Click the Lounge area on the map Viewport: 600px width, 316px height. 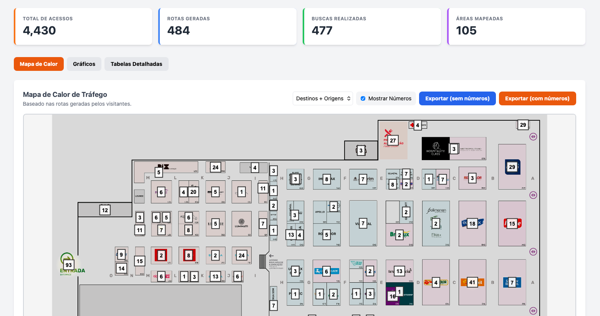139,196
